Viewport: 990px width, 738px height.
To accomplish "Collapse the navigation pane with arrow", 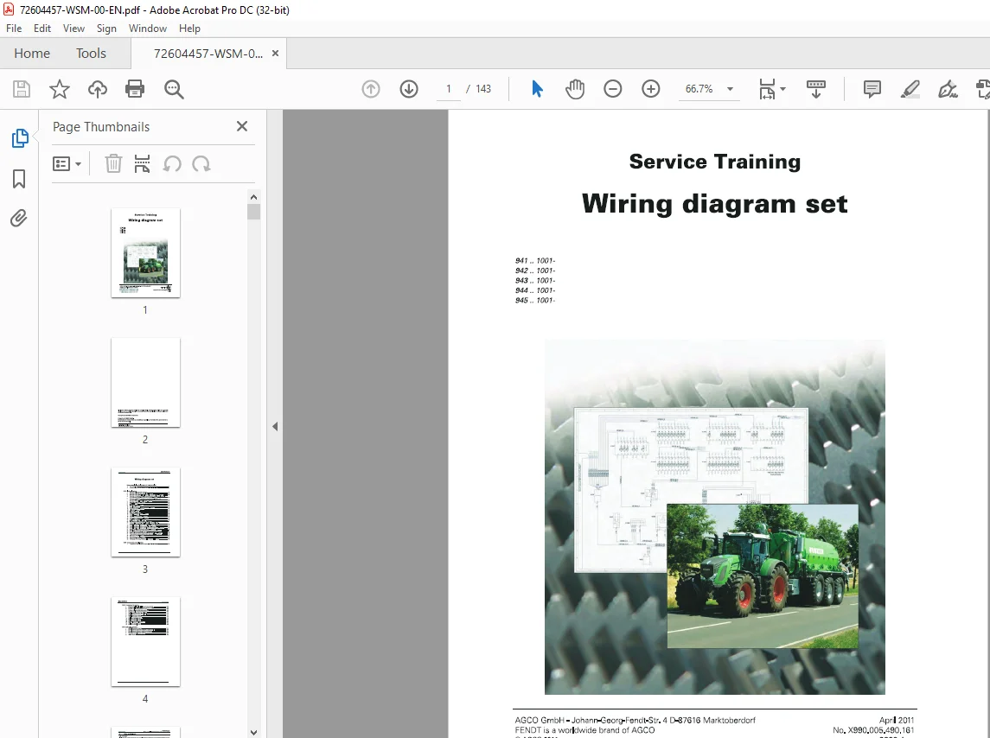I will coord(275,427).
